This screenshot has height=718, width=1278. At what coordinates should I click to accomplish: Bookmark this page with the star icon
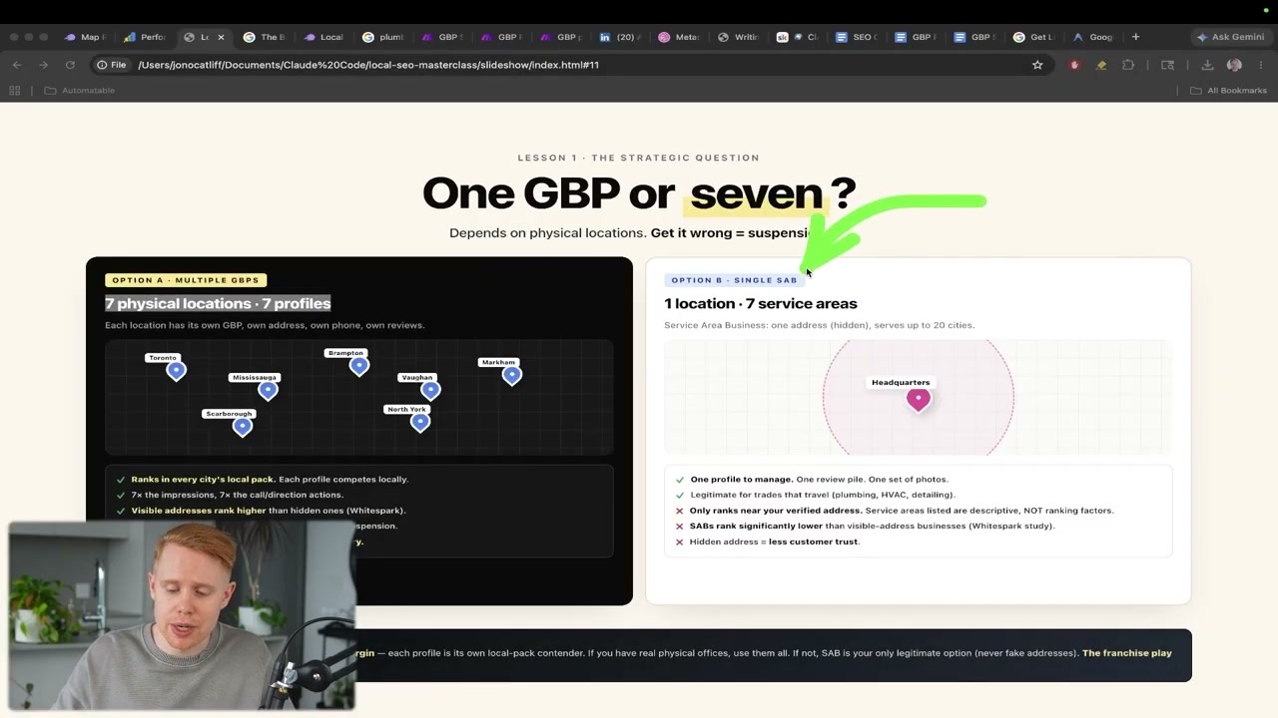pos(1037,65)
